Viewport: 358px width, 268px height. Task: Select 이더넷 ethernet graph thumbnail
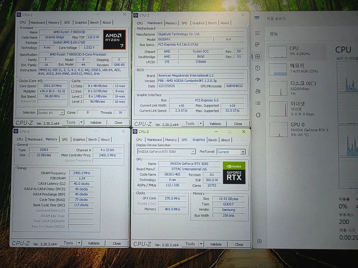click(x=278, y=109)
